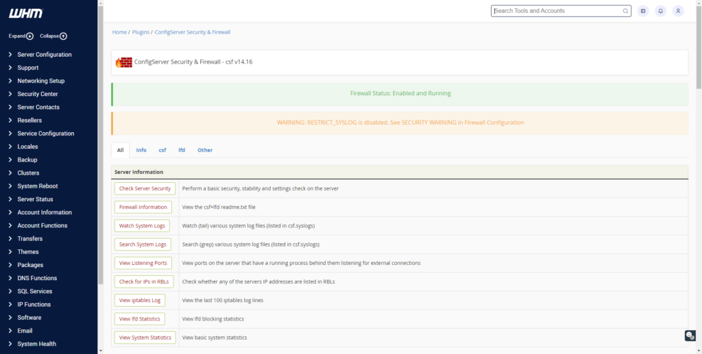Go to Home breadcrumb link
The width and height of the screenshot is (702, 354).
pos(119,32)
